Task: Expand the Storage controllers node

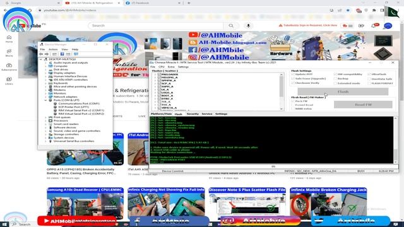Action: [46, 134]
